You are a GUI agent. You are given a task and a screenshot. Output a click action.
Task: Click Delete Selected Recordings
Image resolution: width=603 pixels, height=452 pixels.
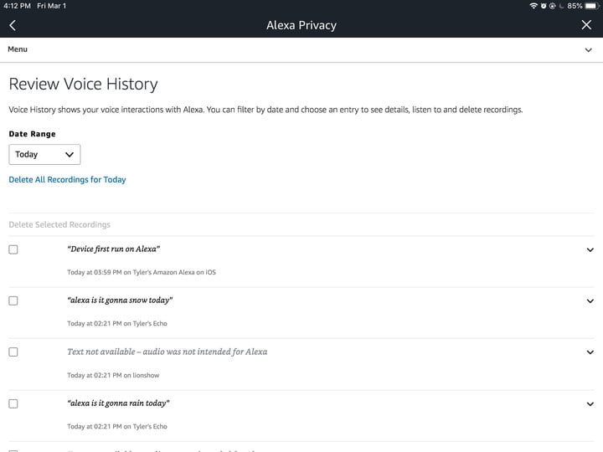coord(59,224)
